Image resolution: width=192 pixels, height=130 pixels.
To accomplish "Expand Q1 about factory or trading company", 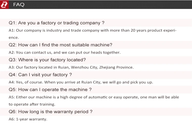I will pyautogui.click(x=57, y=23).
